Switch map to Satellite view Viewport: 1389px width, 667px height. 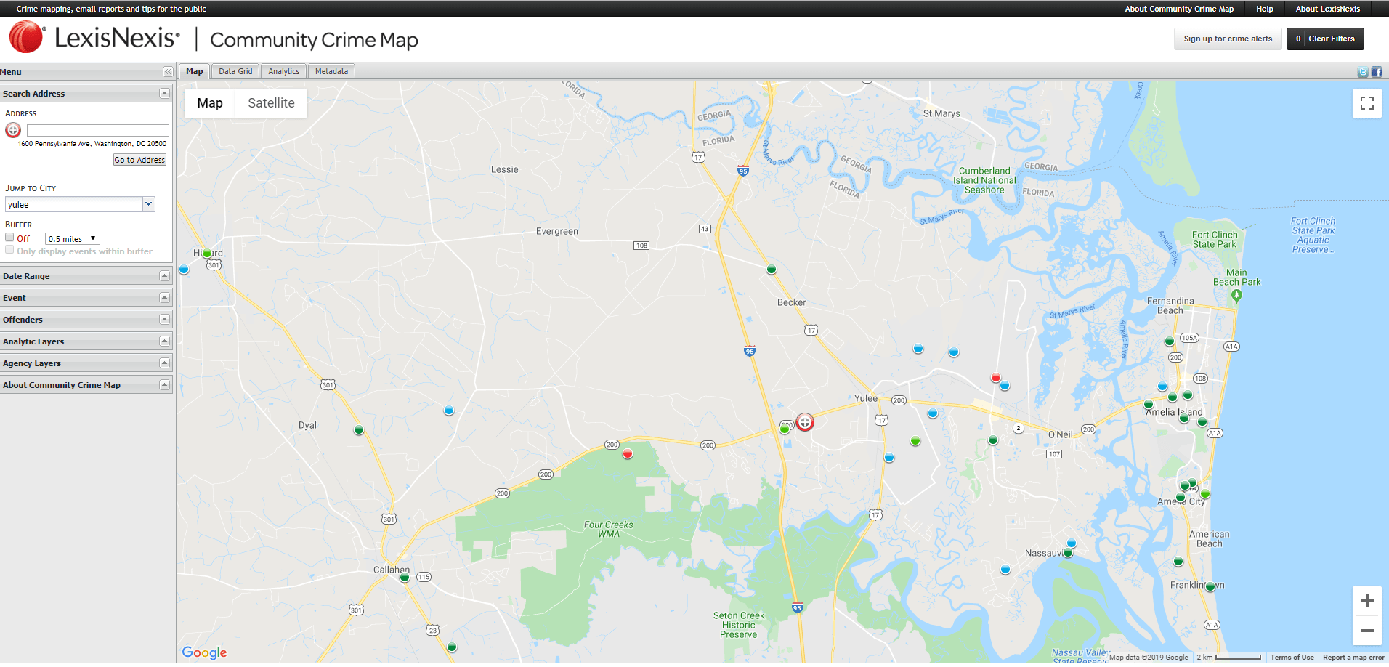tap(271, 103)
